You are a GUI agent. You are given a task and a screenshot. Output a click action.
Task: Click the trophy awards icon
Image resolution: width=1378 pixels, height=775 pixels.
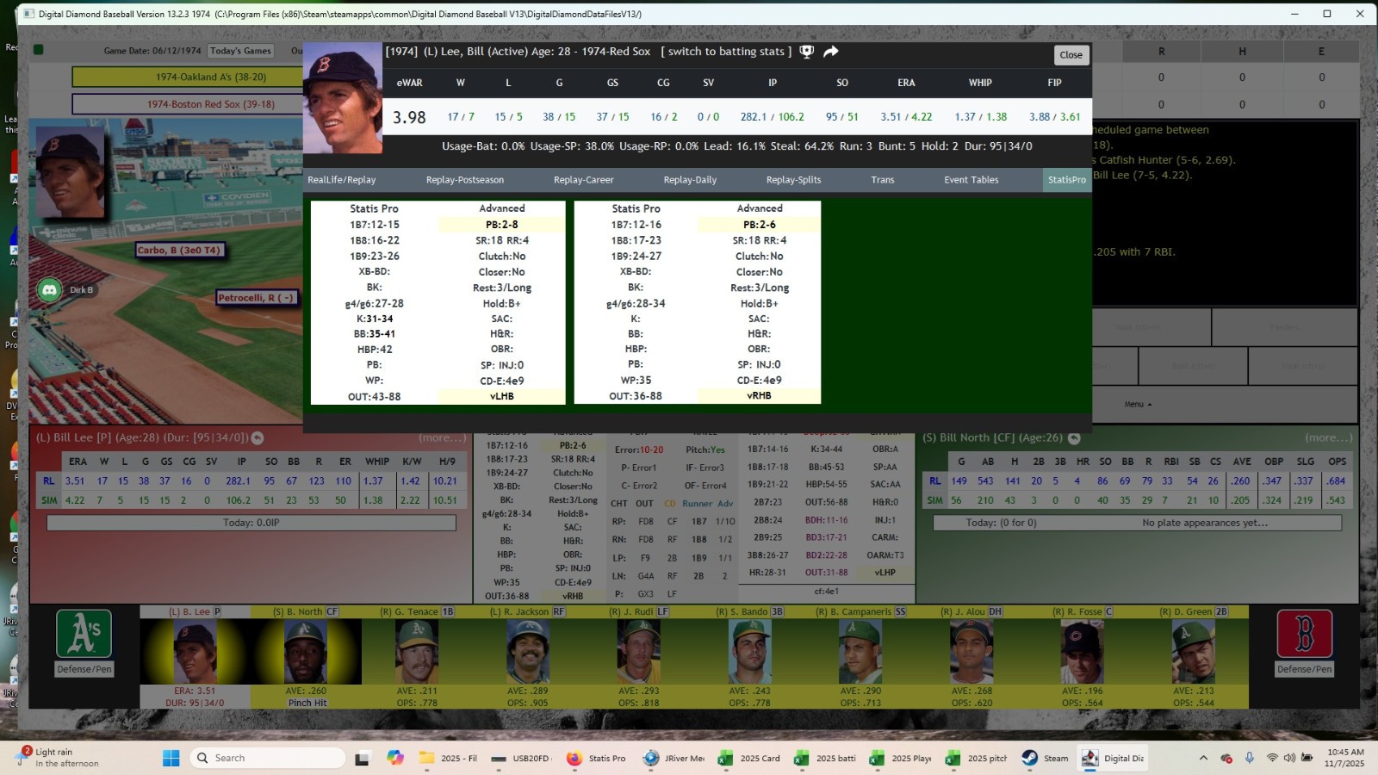806,52
